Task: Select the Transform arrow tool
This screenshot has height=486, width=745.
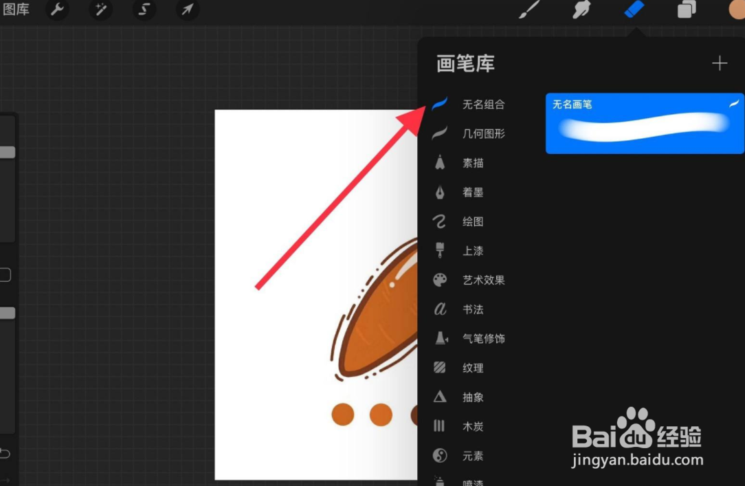Action: click(188, 10)
